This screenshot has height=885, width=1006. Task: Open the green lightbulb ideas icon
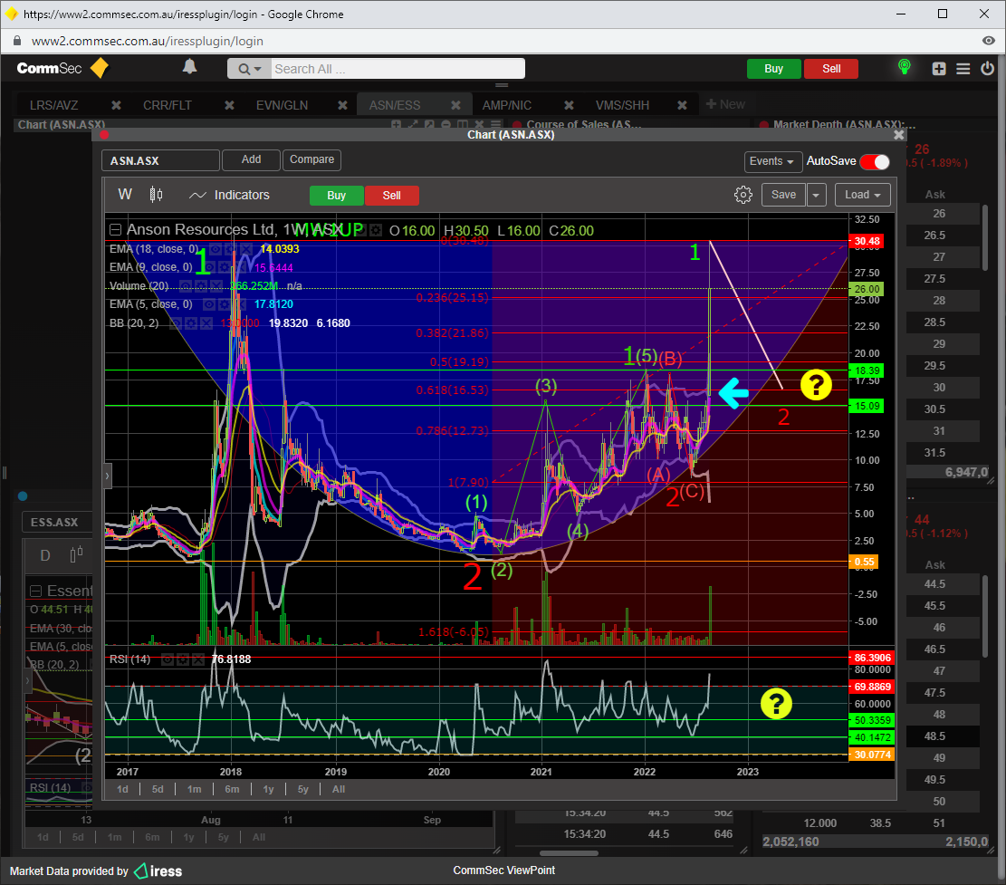click(x=904, y=67)
